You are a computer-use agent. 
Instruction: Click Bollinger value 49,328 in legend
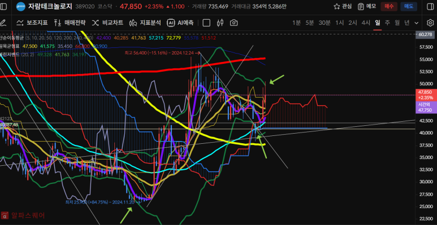tap(45, 55)
